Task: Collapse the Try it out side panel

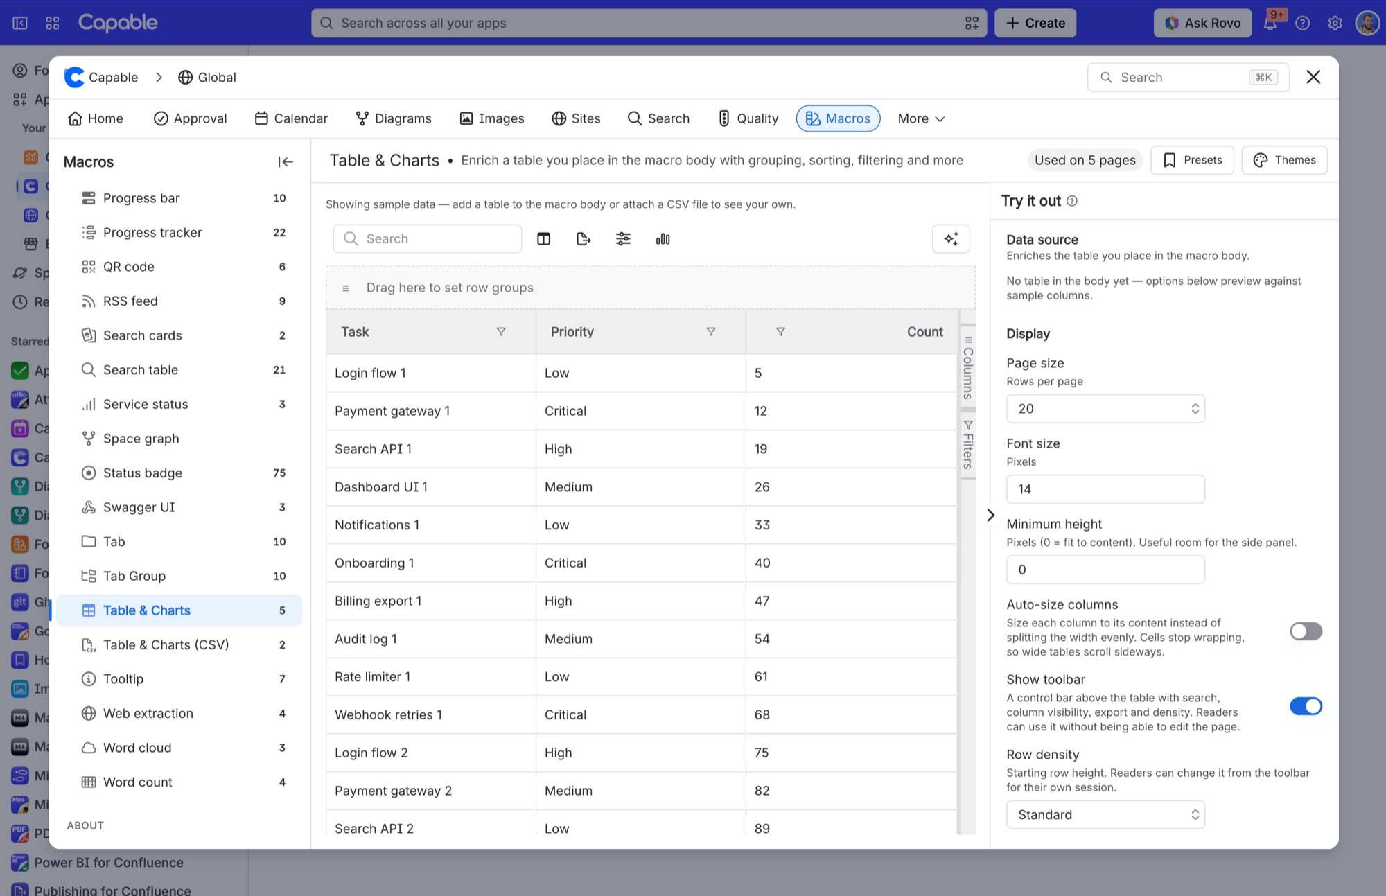Action: coord(990,515)
